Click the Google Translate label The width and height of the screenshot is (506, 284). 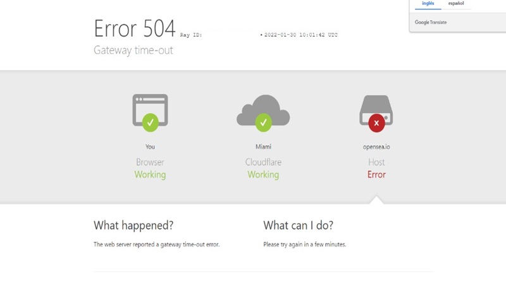tap(431, 22)
